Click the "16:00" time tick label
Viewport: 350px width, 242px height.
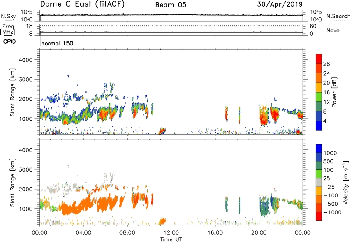pyautogui.click(x=215, y=233)
